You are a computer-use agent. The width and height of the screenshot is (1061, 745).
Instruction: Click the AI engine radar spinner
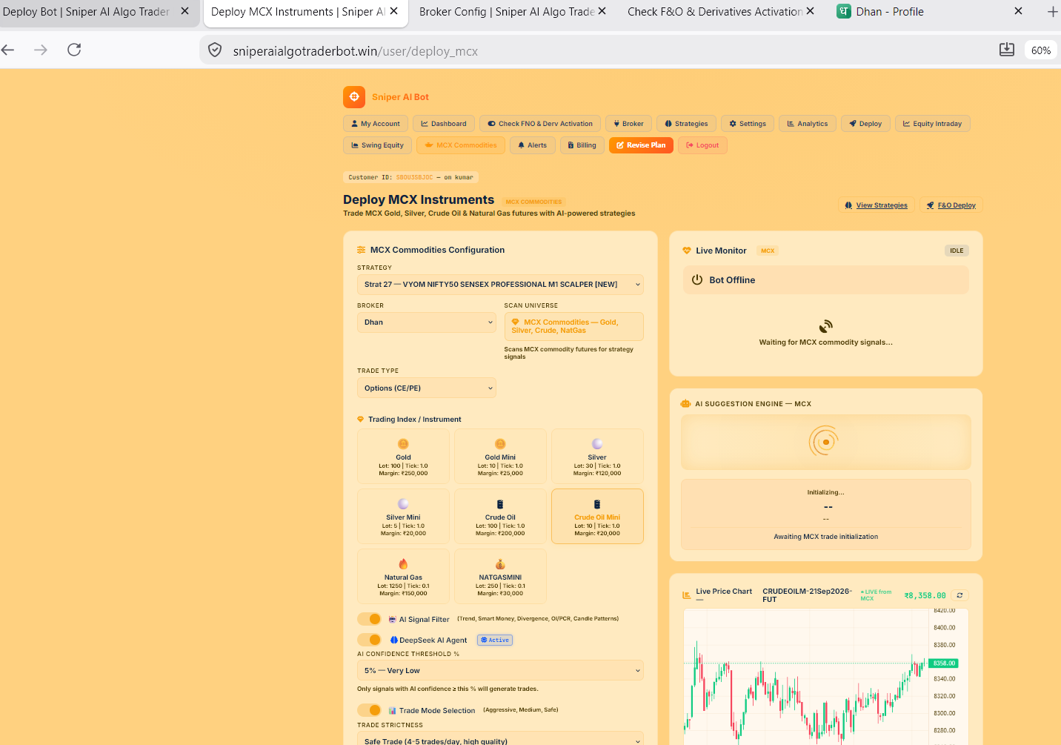click(x=825, y=442)
